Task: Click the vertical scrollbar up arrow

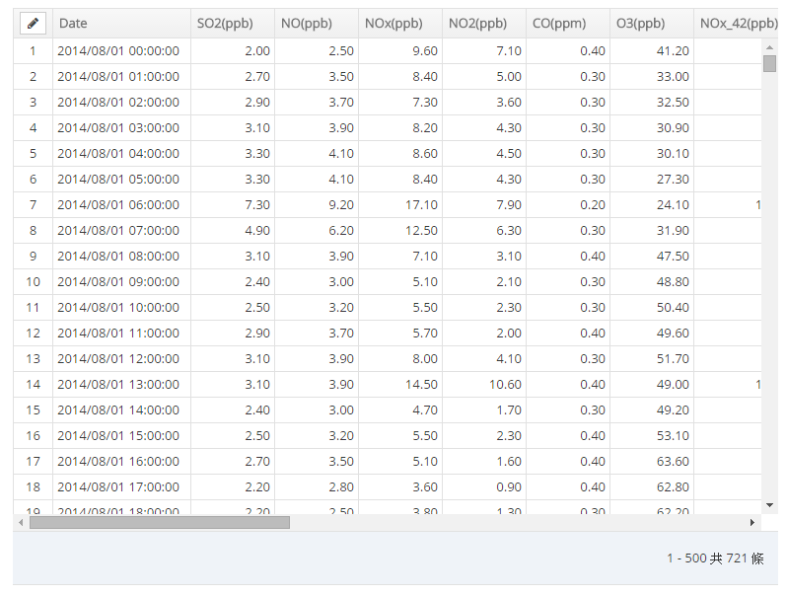Action: pos(769,47)
